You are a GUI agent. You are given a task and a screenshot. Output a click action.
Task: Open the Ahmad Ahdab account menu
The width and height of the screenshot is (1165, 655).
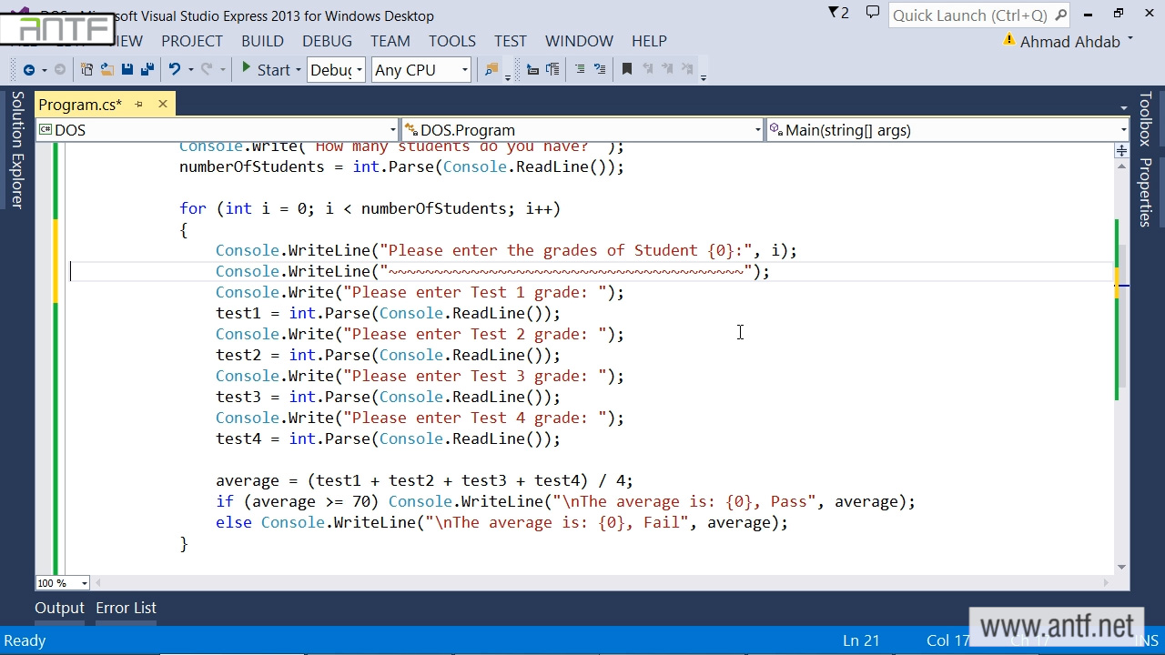[x=1070, y=42]
